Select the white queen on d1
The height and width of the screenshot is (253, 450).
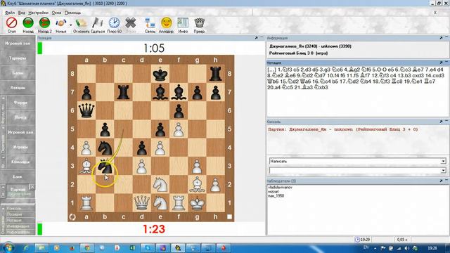click(142, 203)
